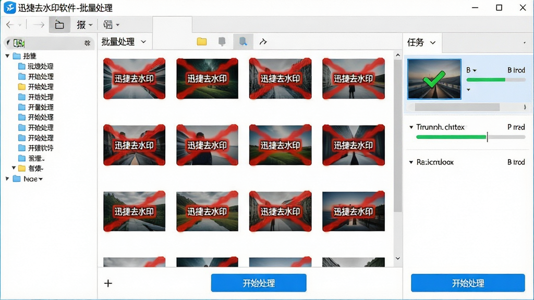Click the yellow folder icon above the thumbnails
The width and height of the screenshot is (534, 300).
tap(202, 42)
